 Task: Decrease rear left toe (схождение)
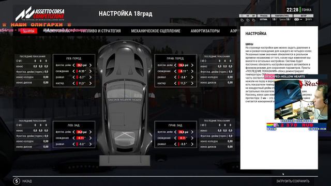73,138
